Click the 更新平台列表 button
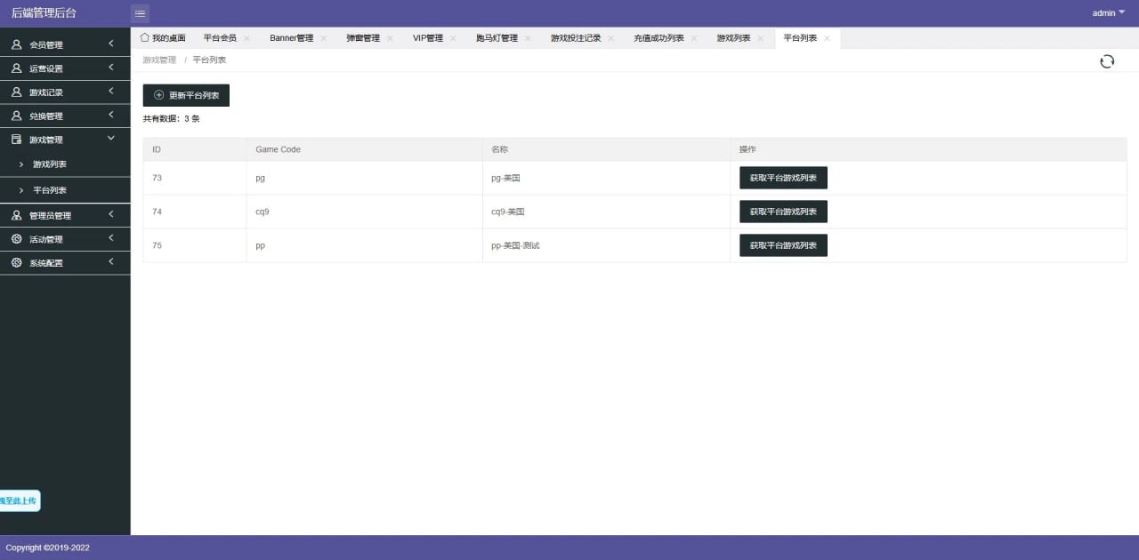The width and height of the screenshot is (1139, 560). pos(186,94)
